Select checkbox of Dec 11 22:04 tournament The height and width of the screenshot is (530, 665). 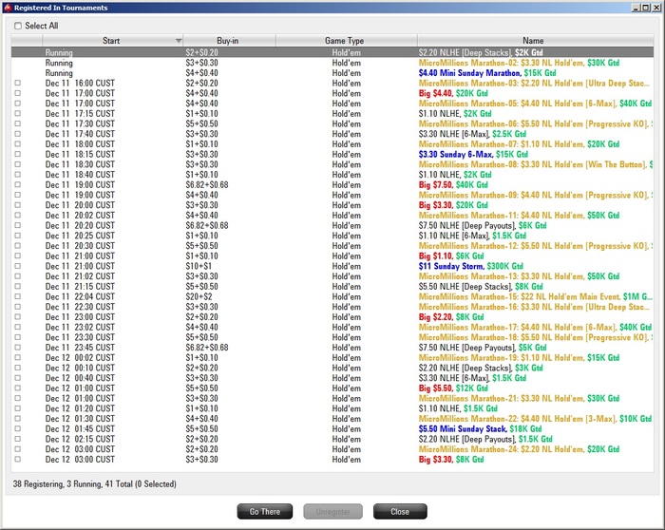(x=17, y=296)
